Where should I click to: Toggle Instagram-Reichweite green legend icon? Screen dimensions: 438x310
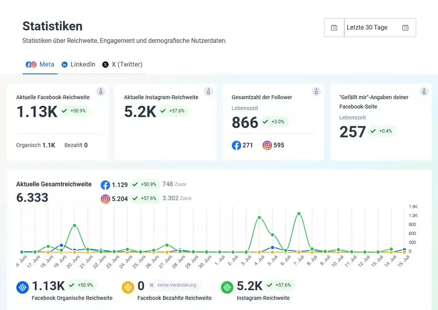227,287
